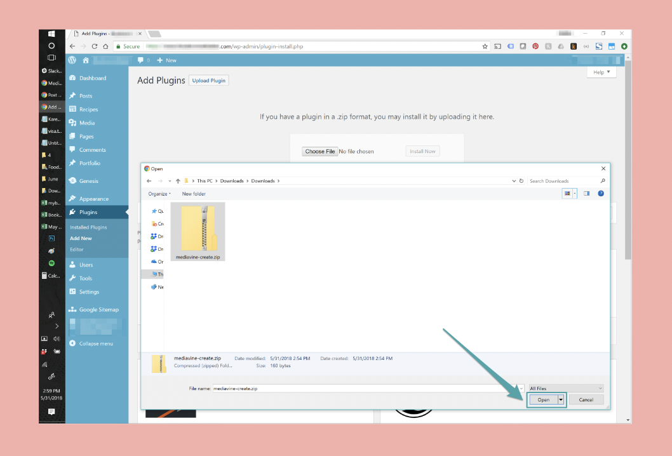Screen dimensions: 672x456
Task: Open help in the file Open dialog
Action: click(601, 193)
